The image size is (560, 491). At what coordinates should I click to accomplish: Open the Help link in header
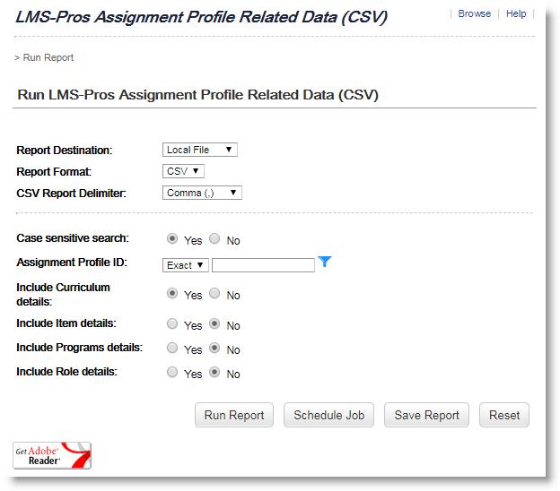tap(516, 13)
